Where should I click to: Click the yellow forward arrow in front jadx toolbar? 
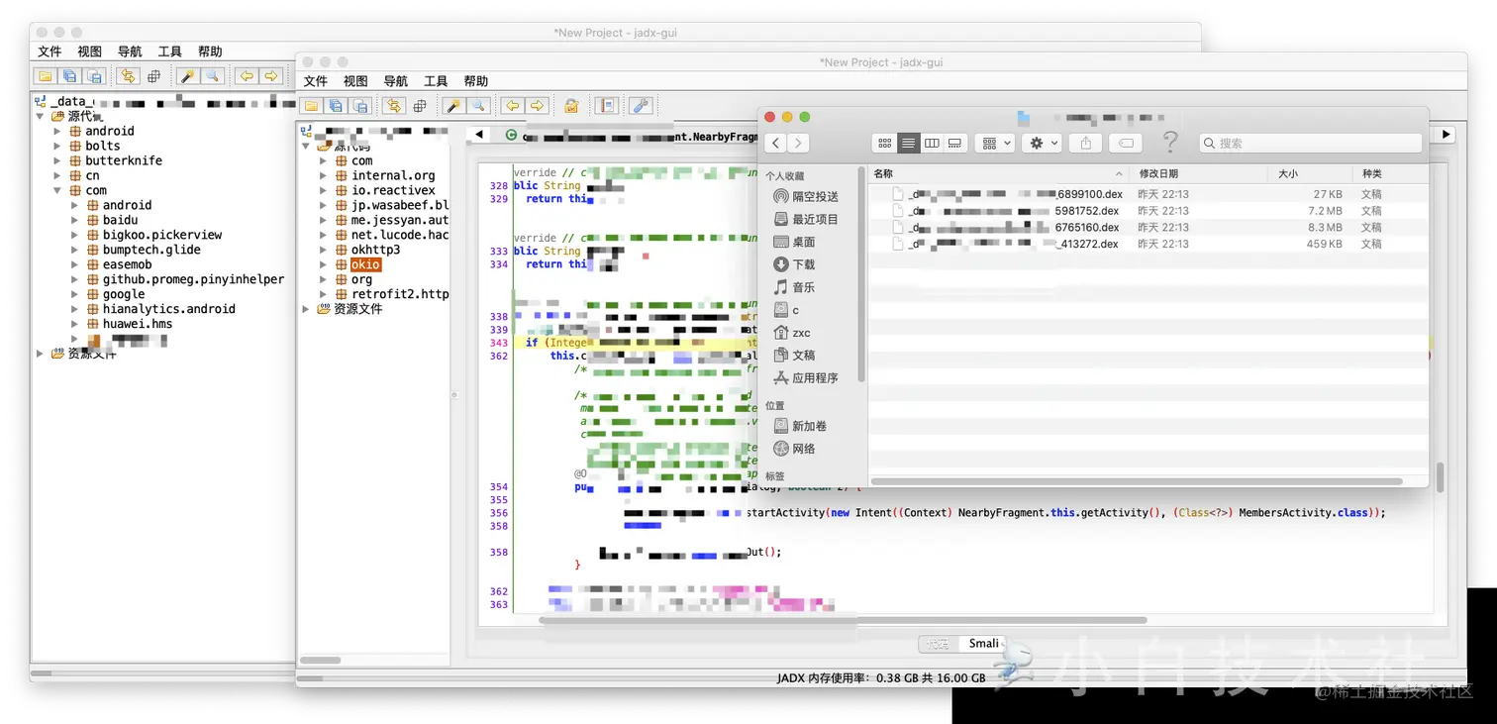point(537,106)
